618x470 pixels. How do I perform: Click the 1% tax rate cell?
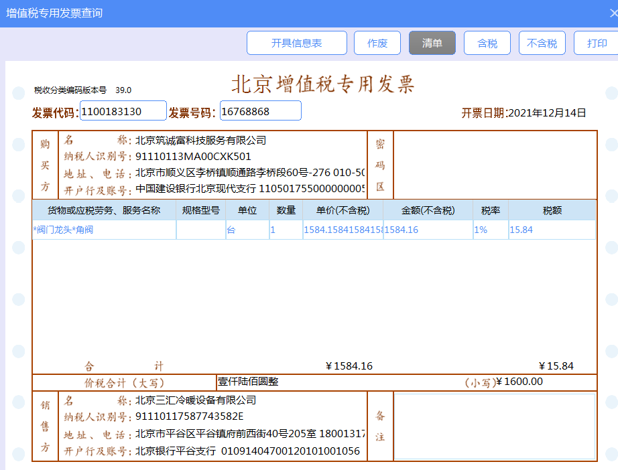pyautogui.click(x=491, y=230)
